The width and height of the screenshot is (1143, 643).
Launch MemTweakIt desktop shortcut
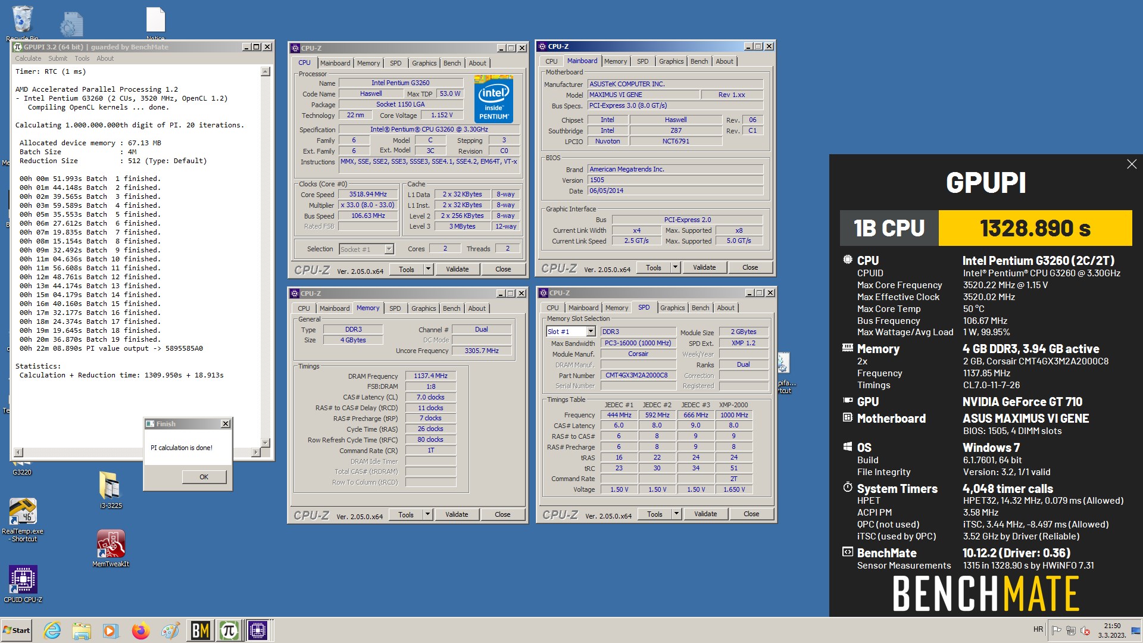click(x=111, y=548)
